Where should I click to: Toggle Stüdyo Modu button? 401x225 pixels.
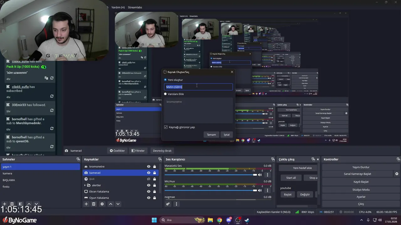[x=361, y=190]
